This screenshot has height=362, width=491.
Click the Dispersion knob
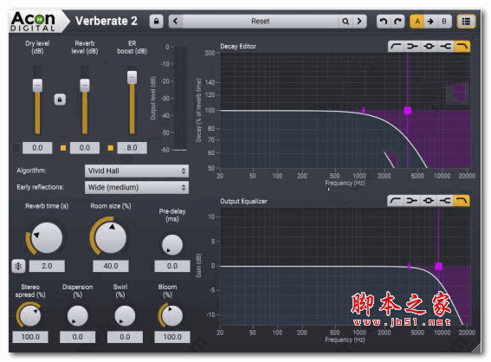[x=78, y=315]
